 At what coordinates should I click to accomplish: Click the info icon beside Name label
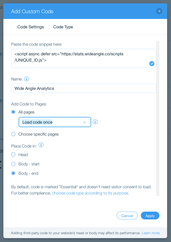click(x=27, y=79)
